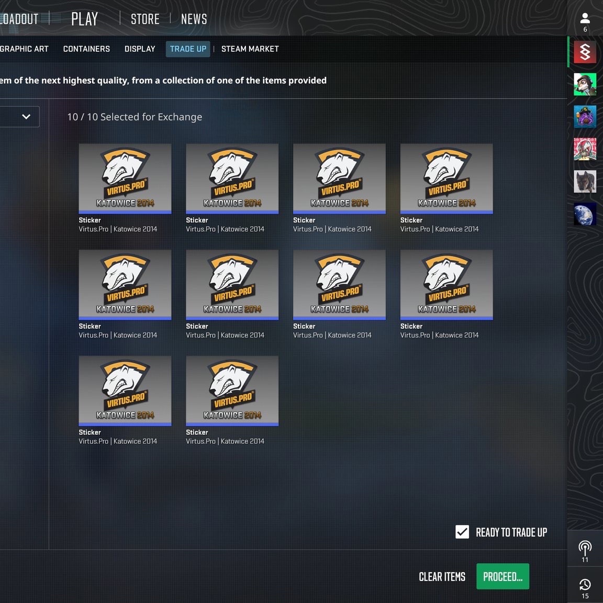603x603 pixels.
Task: Select the Trade Up tab
Action: tap(188, 49)
